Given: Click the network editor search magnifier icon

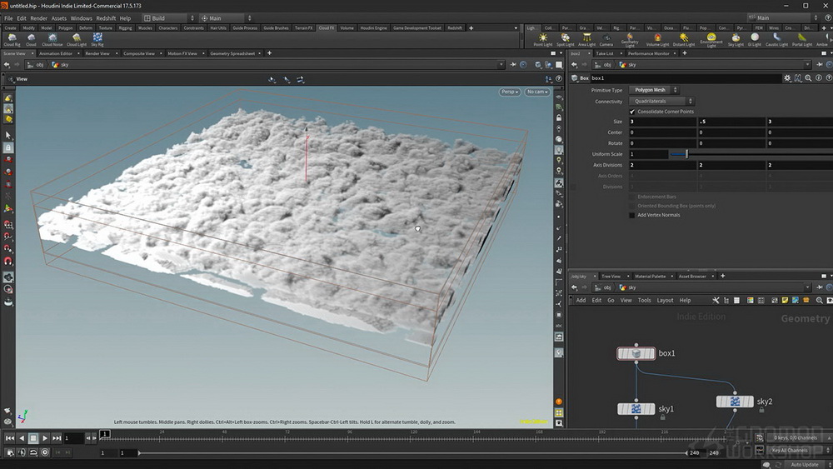Looking at the screenshot, I should (x=819, y=300).
